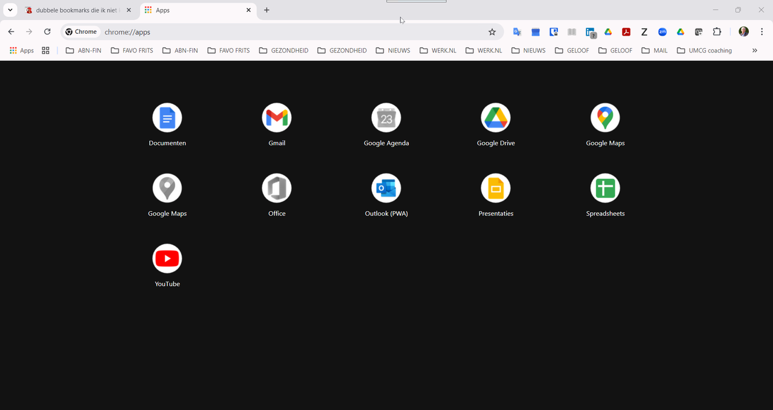Bookmark this page with the star
Viewport: 773px width, 410px height.
(492, 32)
